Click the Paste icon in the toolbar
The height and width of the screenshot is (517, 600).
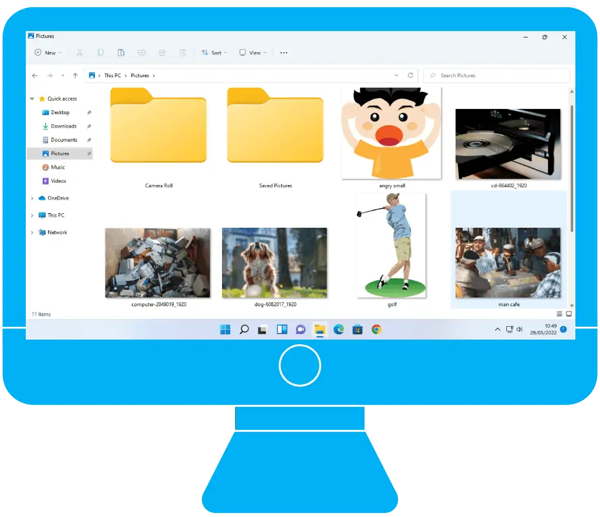pyautogui.click(x=121, y=53)
